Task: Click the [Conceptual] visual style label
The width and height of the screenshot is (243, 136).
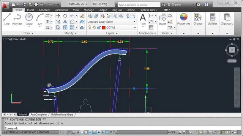Action: coord(19,39)
